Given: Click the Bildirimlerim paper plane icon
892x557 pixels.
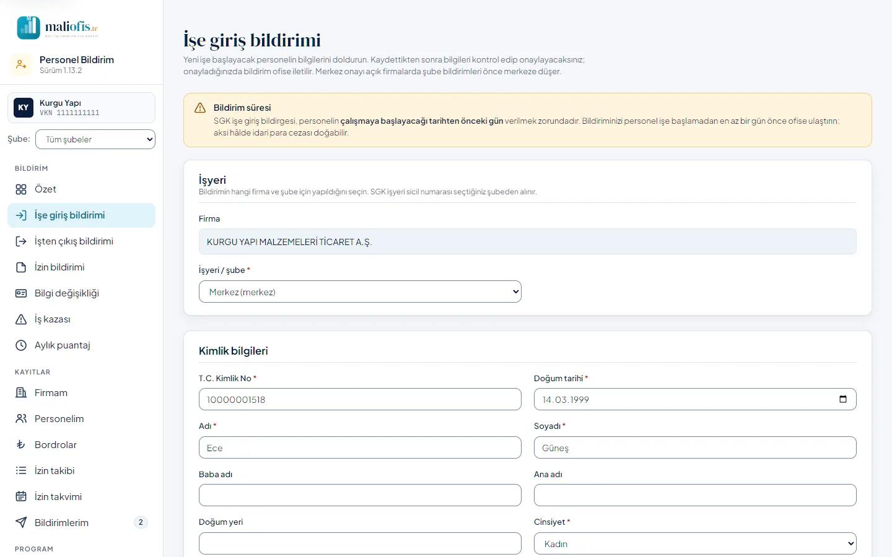Looking at the screenshot, I should click(21, 523).
